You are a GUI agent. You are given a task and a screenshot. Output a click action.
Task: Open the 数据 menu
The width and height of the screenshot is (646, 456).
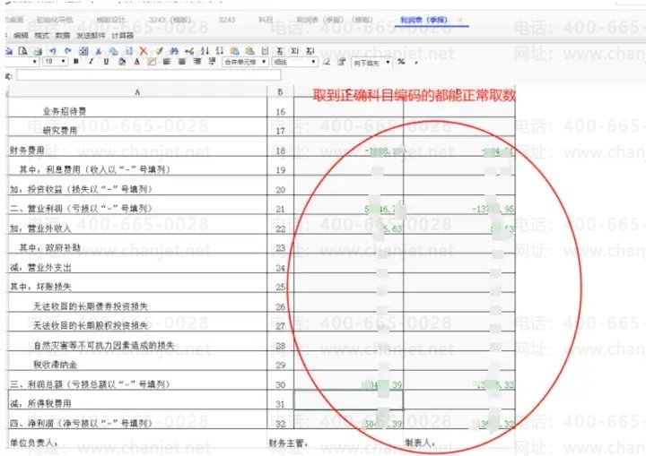63,36
